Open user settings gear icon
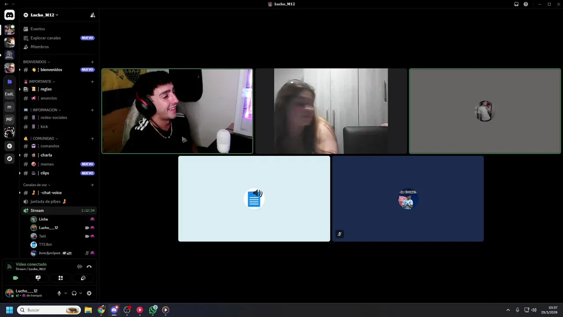Screen dimensions: 563x317 [x=89, y=293]
